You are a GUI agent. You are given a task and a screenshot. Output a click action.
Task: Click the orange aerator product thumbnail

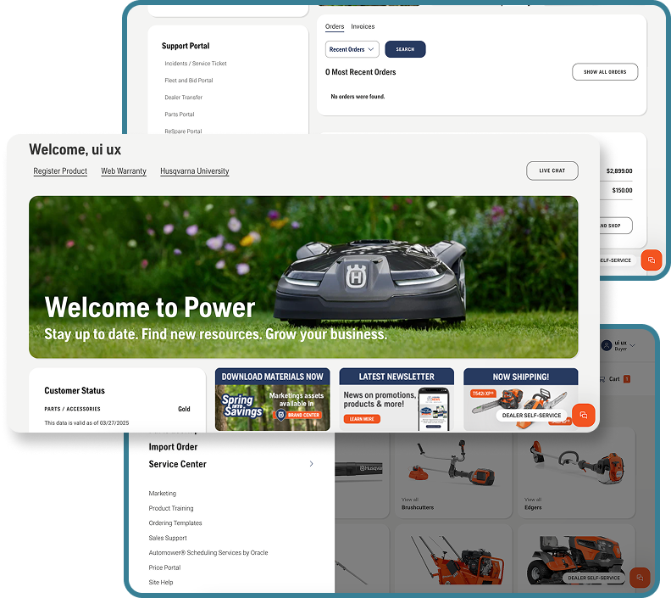coord(457,559)
